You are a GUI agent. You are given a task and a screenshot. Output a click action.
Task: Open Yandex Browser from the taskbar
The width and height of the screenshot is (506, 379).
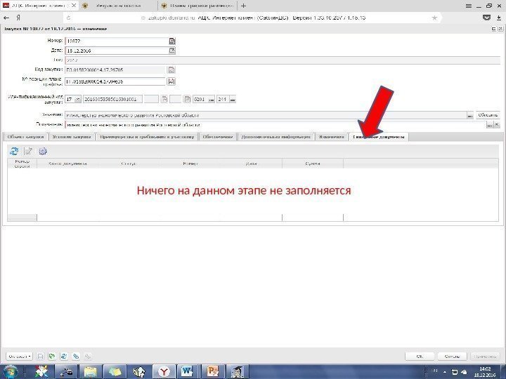pyautogui.click(x=164, y=372)
